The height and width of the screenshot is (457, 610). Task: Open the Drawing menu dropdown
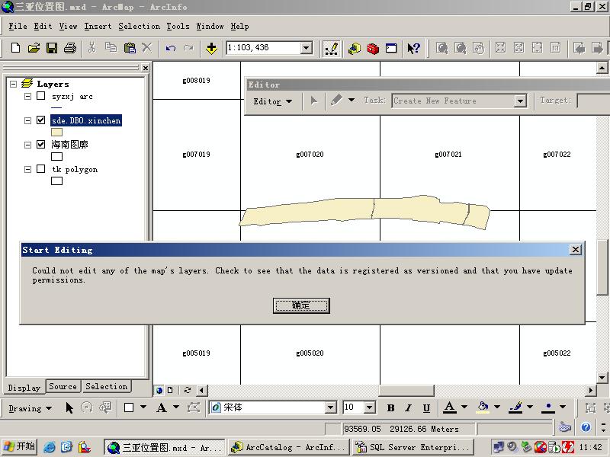click(x=30, y=408)
